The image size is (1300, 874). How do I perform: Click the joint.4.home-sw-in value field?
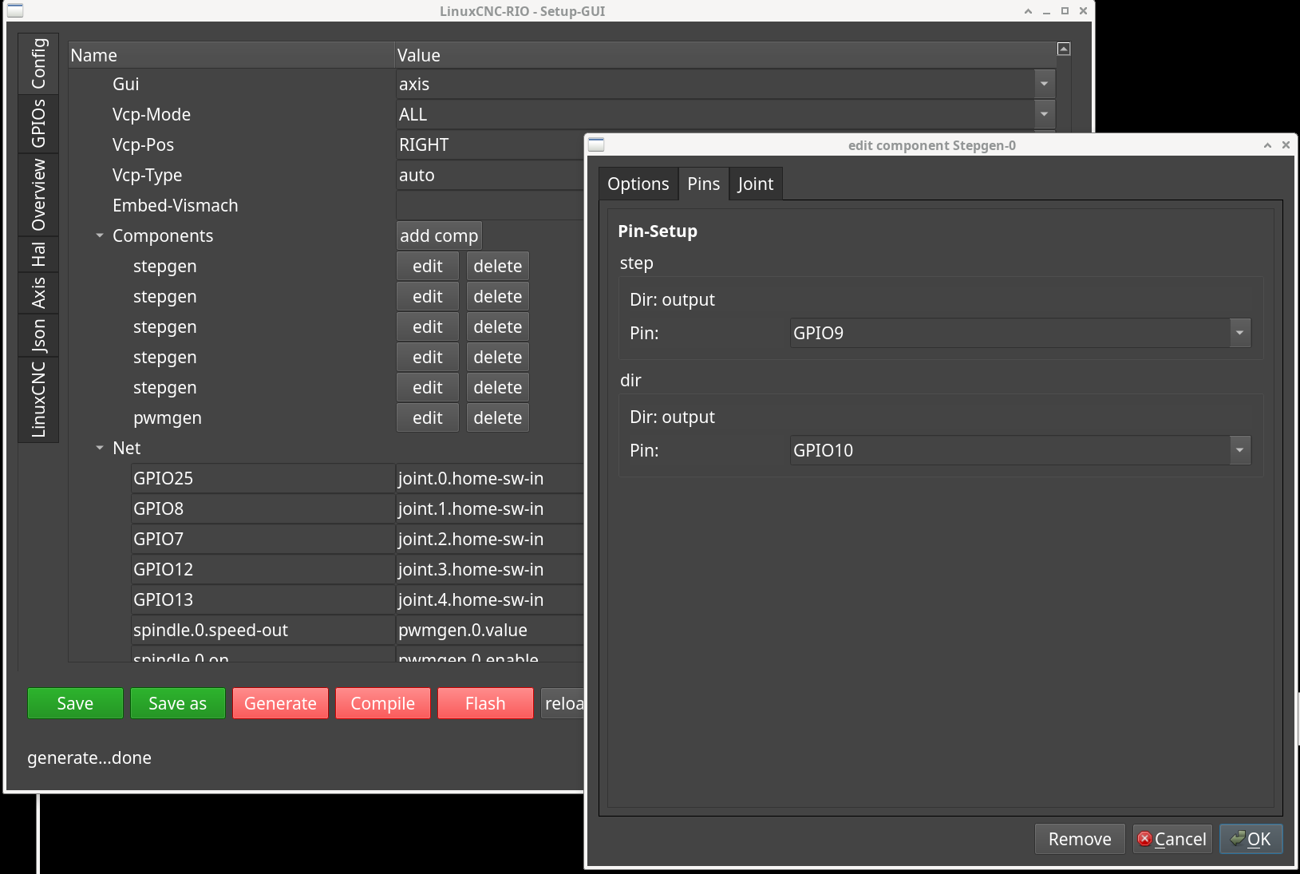pos(490,599)
